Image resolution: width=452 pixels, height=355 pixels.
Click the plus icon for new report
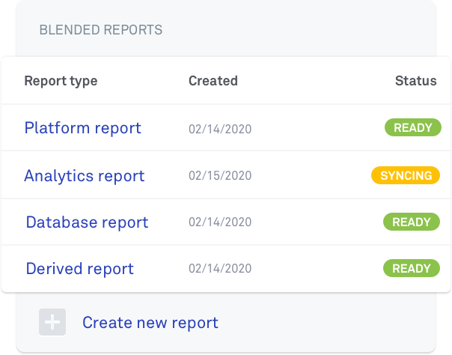point(52,322)
